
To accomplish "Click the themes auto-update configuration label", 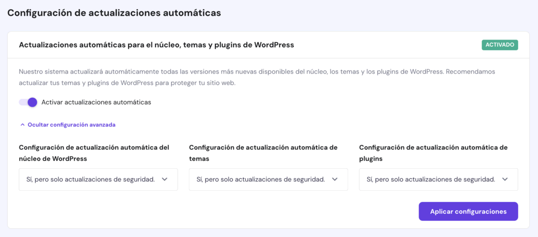I will 263,153.
